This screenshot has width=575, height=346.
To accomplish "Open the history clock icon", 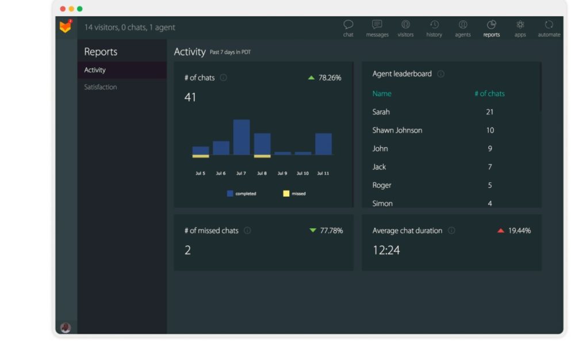I will tap(434, 25).
